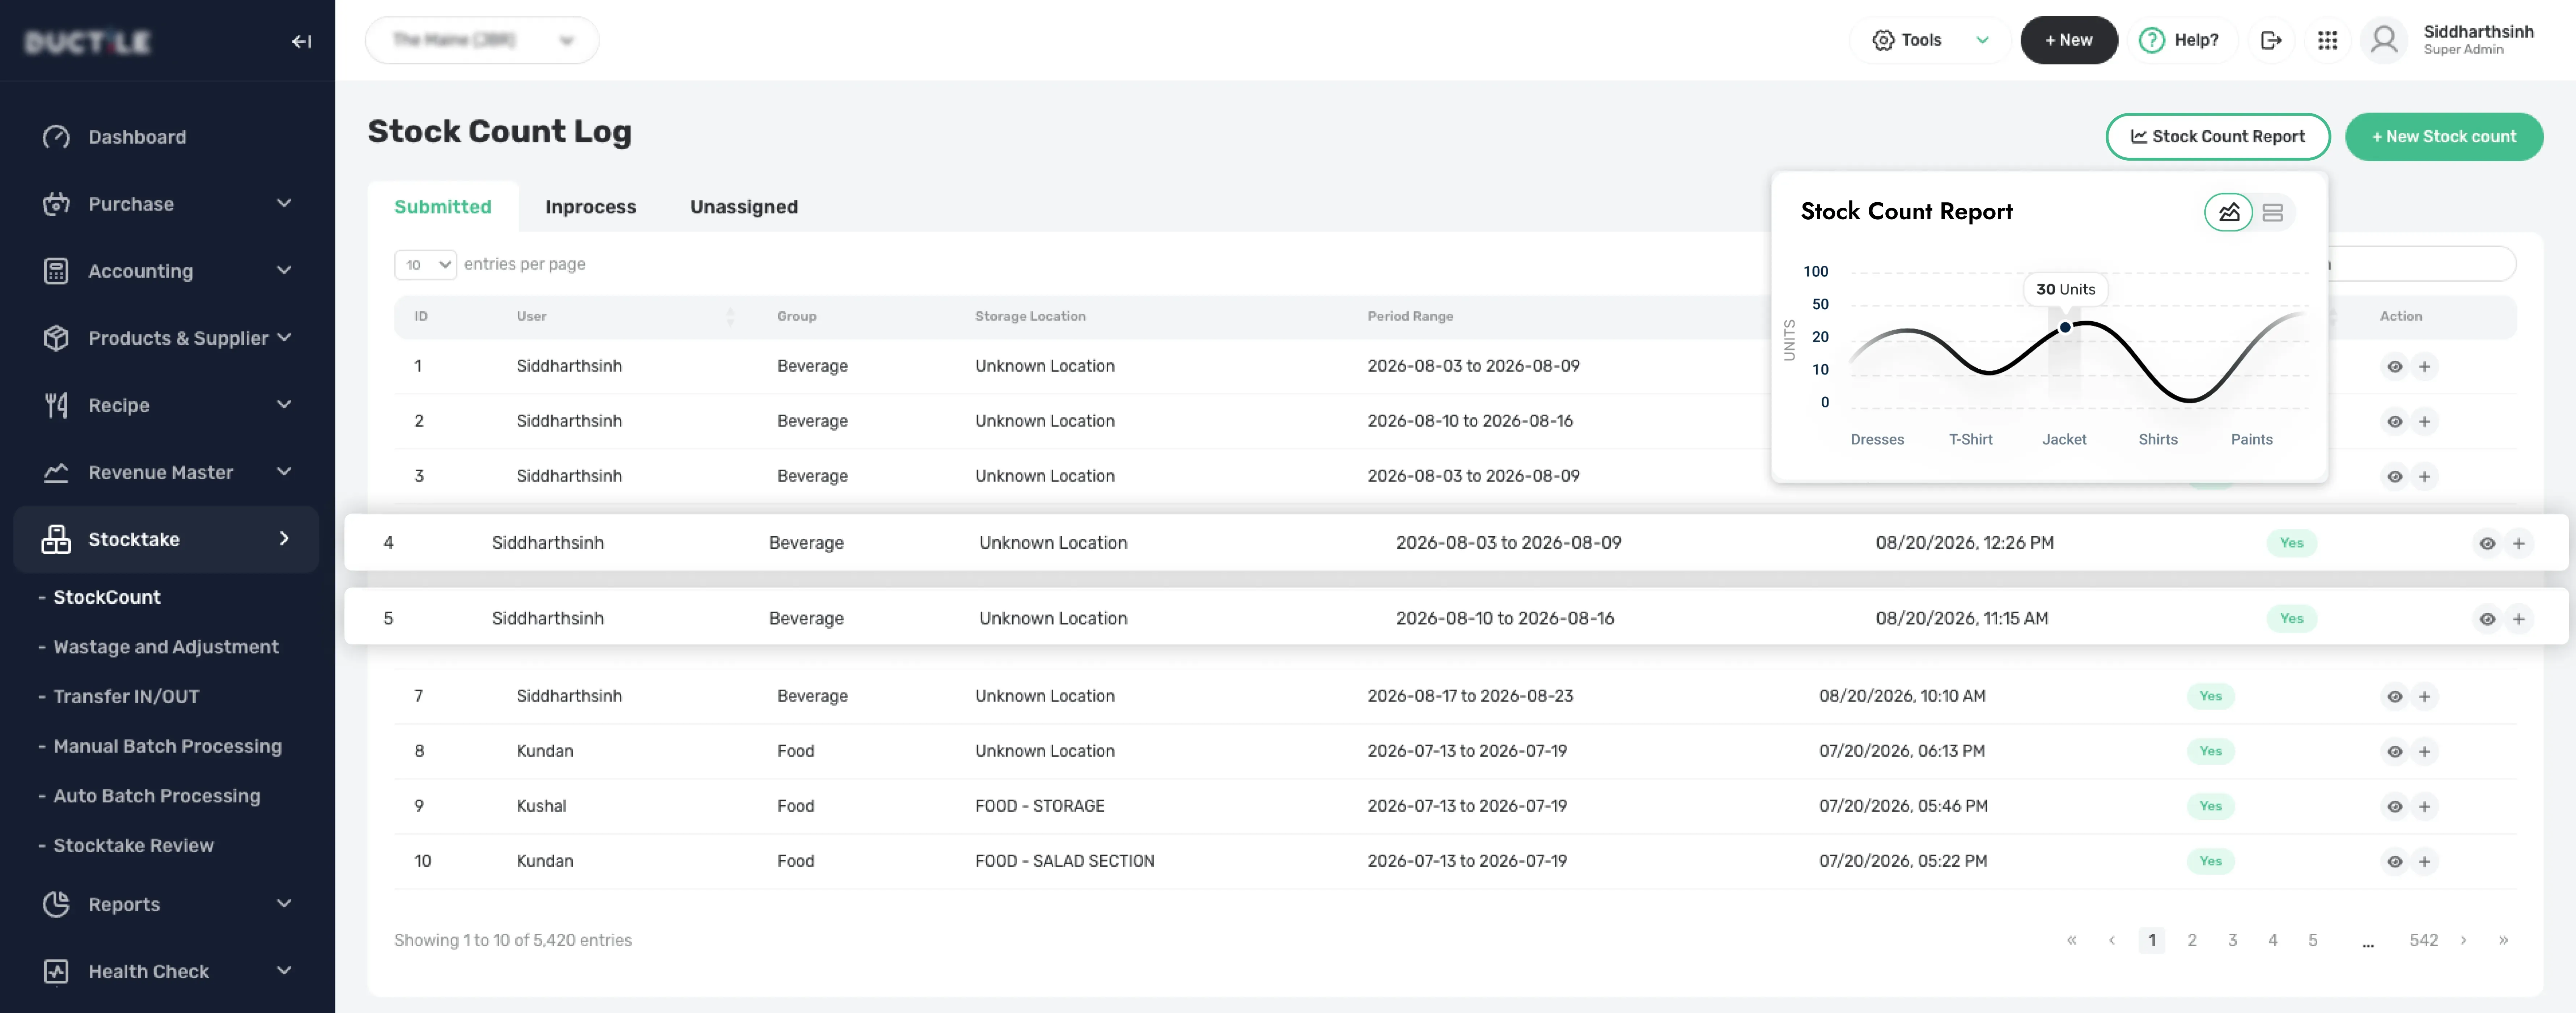Expand the Recipe menu chevron
The width and height of the screenshot is (2576, 1013).
[284, 404]
